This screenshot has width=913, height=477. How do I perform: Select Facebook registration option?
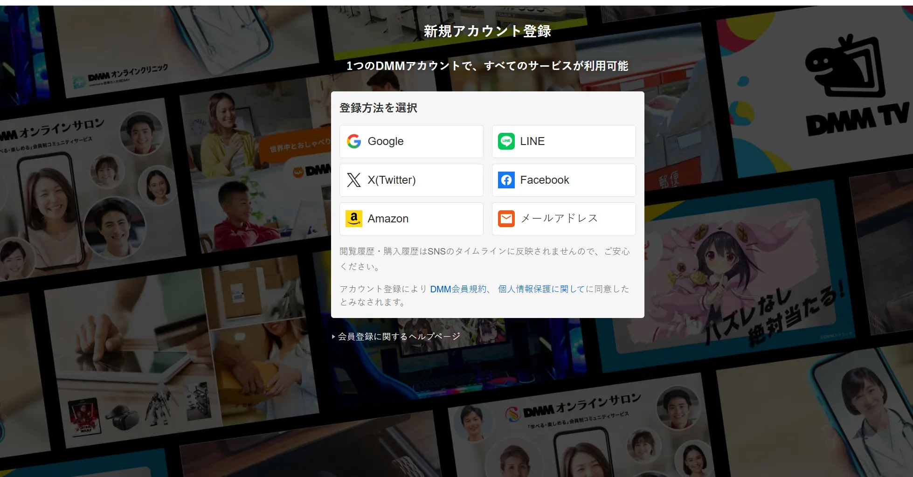[x=564, y=180]
